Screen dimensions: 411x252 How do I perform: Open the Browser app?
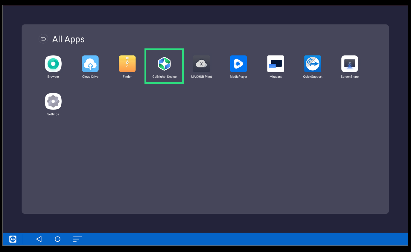(x=53, y=64)
